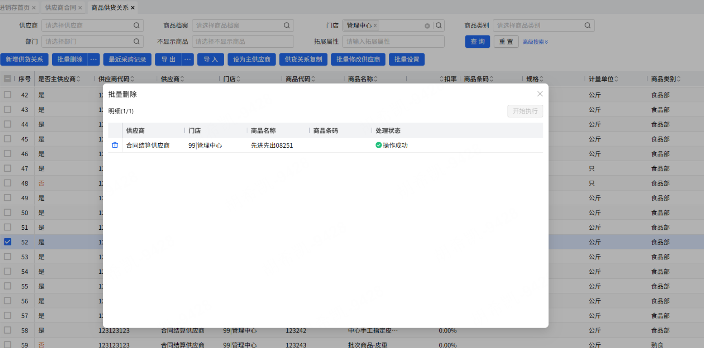Uncheck the checkbox for row 52
The width and height of the screenshot is (704, 348).
point(8,242)
